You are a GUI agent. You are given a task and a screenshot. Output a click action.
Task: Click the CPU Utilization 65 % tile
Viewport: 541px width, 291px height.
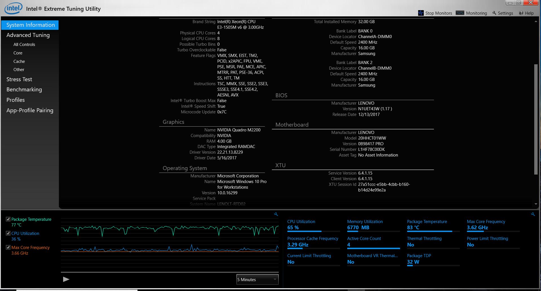(313, 225)
